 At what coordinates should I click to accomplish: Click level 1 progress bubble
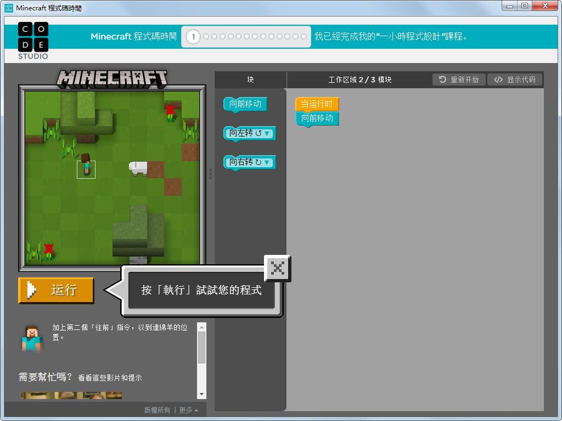(193, 37)
